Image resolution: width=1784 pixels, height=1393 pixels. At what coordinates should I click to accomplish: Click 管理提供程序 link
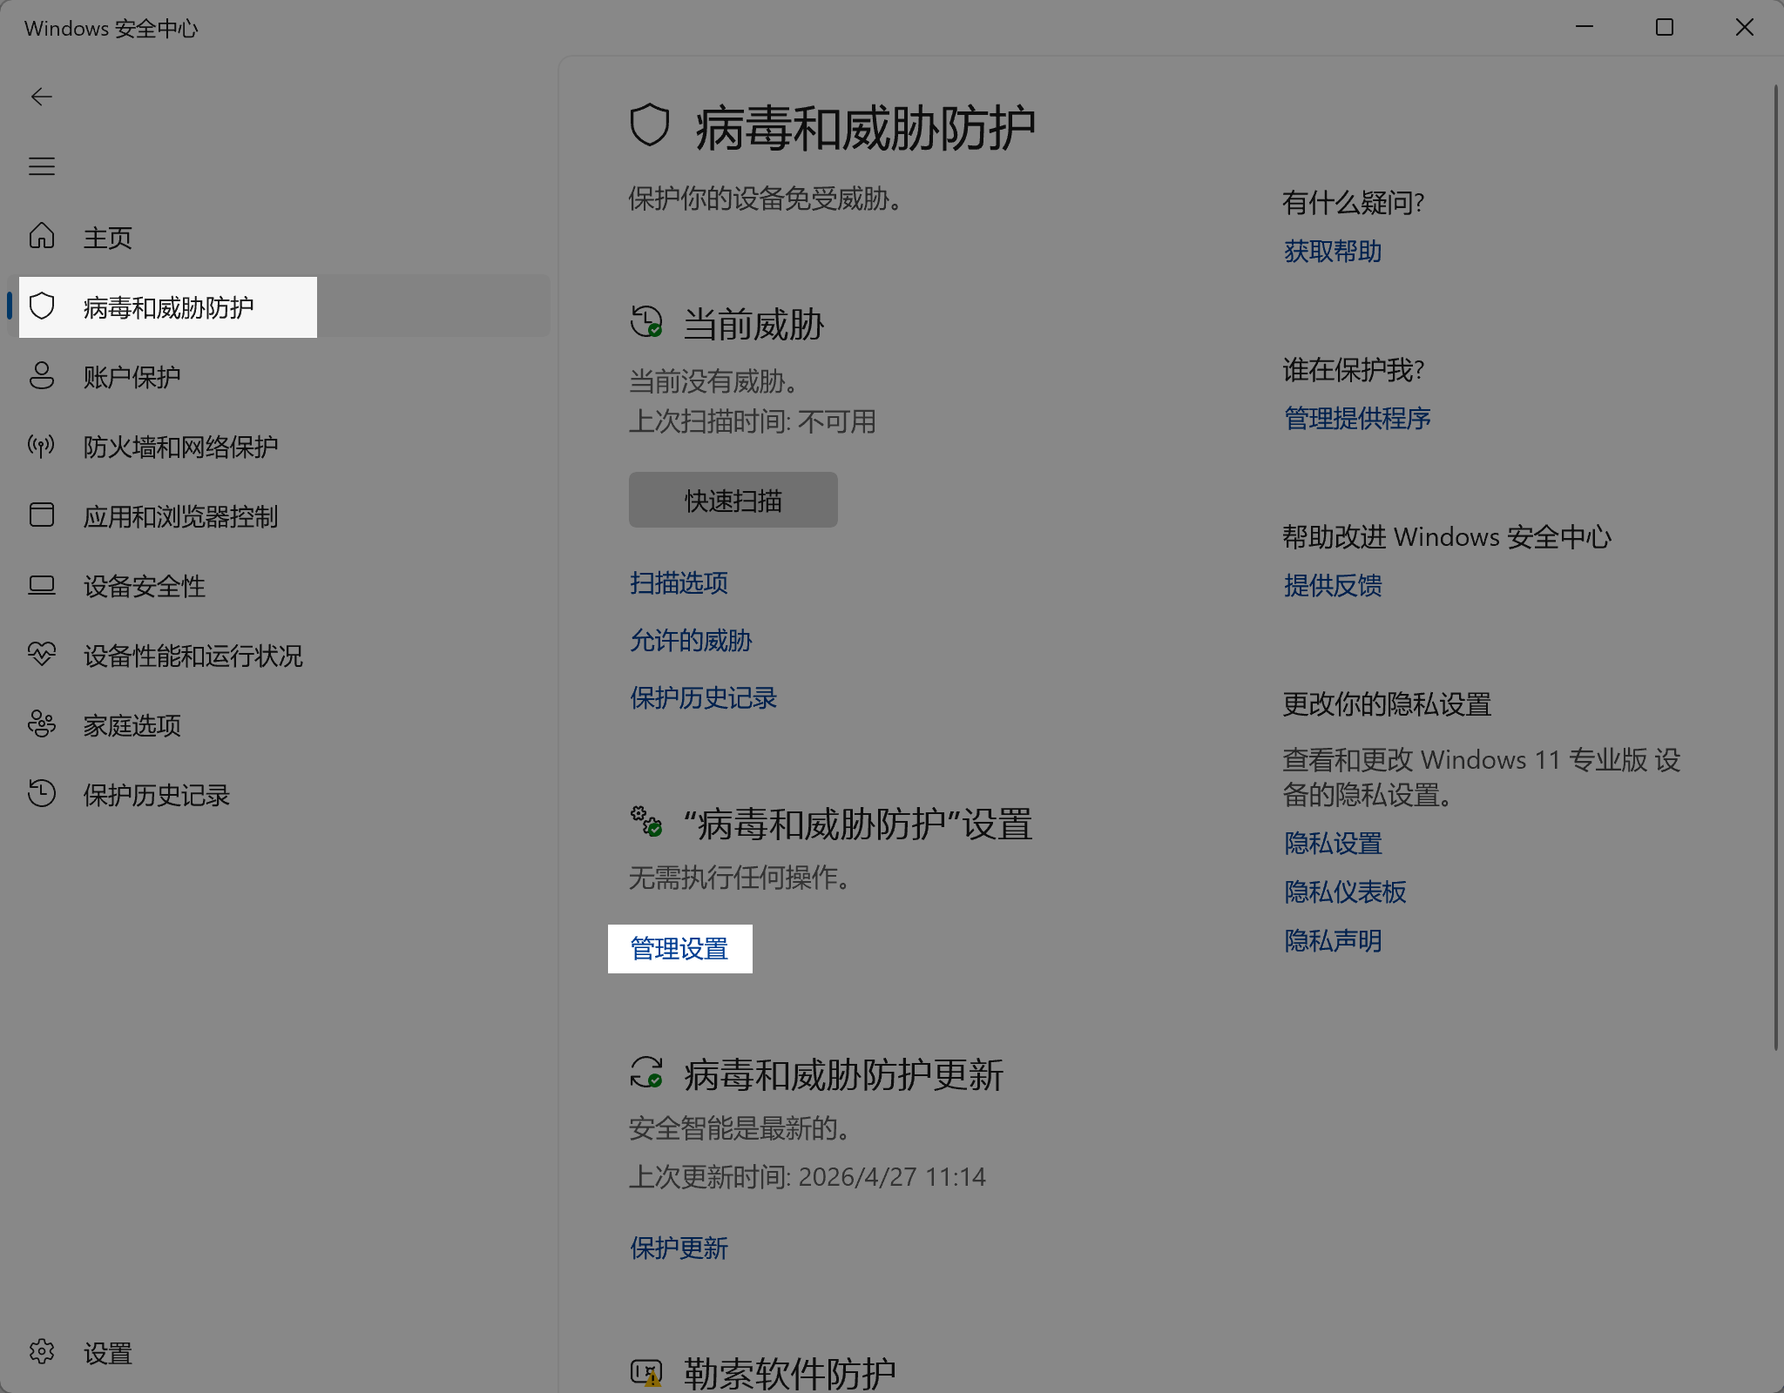pos(1357,419)
